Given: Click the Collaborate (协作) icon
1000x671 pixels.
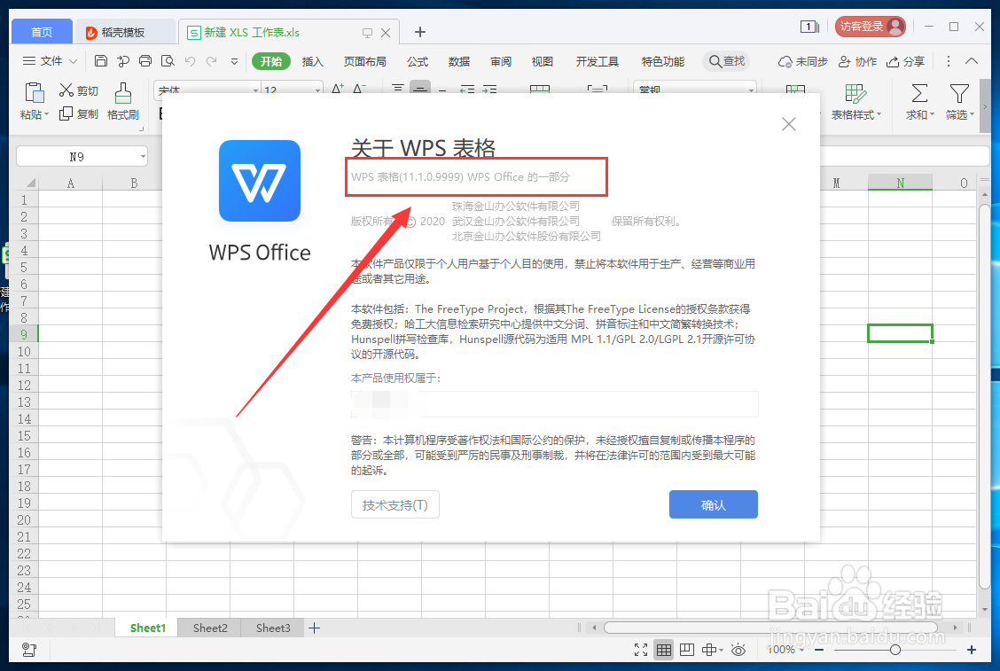Looking at the screenshot, I should 857,61.
